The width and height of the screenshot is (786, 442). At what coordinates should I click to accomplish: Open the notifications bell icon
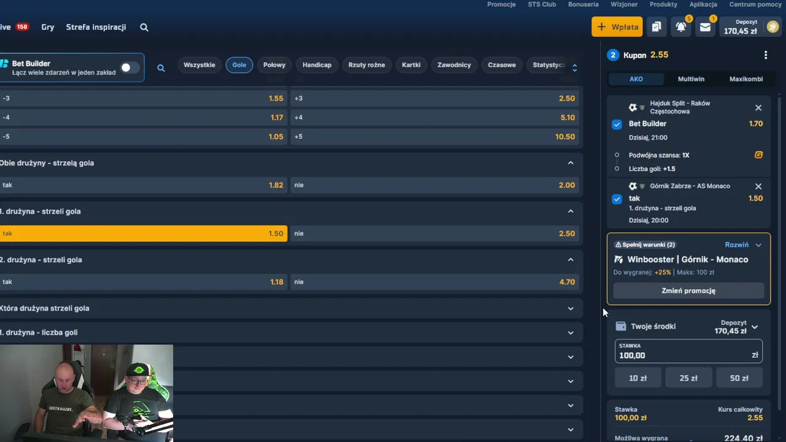pyautogui.click(x=681, y=27)
